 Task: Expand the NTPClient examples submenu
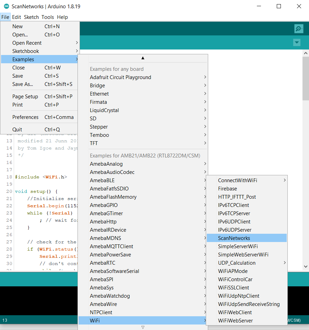point(143,312)
